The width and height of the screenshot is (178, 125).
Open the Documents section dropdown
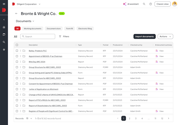pyautogui.click(x=25, y=21)
